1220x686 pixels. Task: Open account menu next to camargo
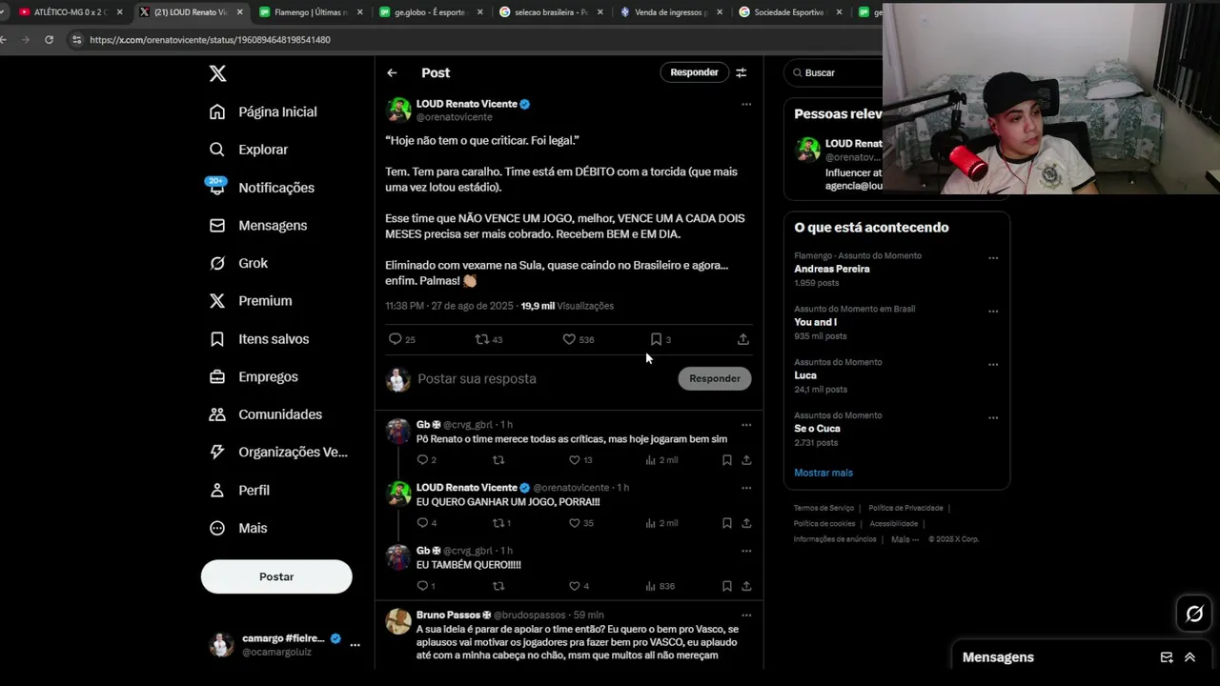pos(355,645)
